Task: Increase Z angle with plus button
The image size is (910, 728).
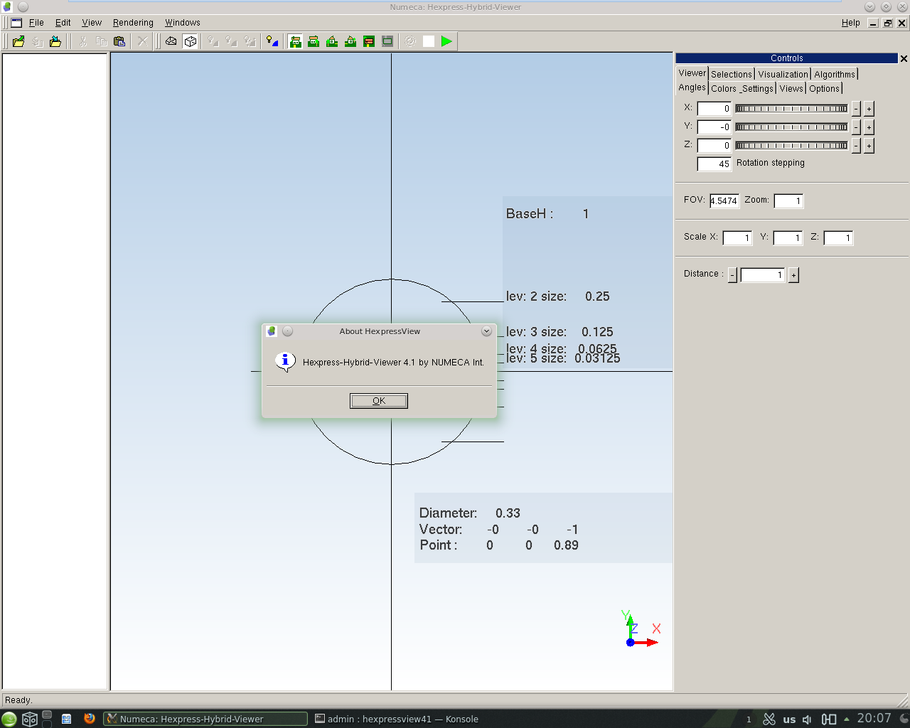Action: [x=869, y=146]
